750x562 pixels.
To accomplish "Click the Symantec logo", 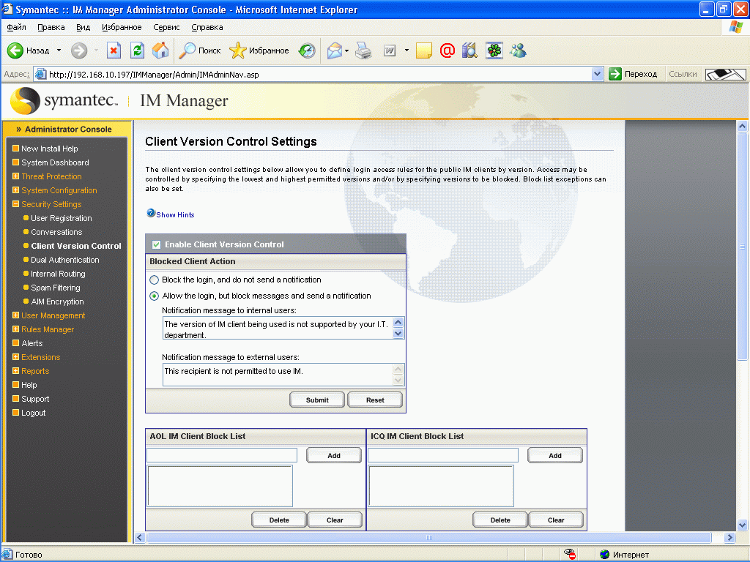I will tap(64, 100).
